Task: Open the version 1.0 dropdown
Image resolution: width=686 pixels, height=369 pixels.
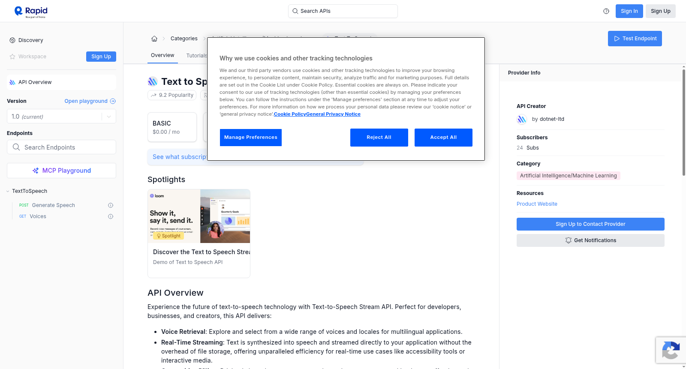Action: point(61,117)
